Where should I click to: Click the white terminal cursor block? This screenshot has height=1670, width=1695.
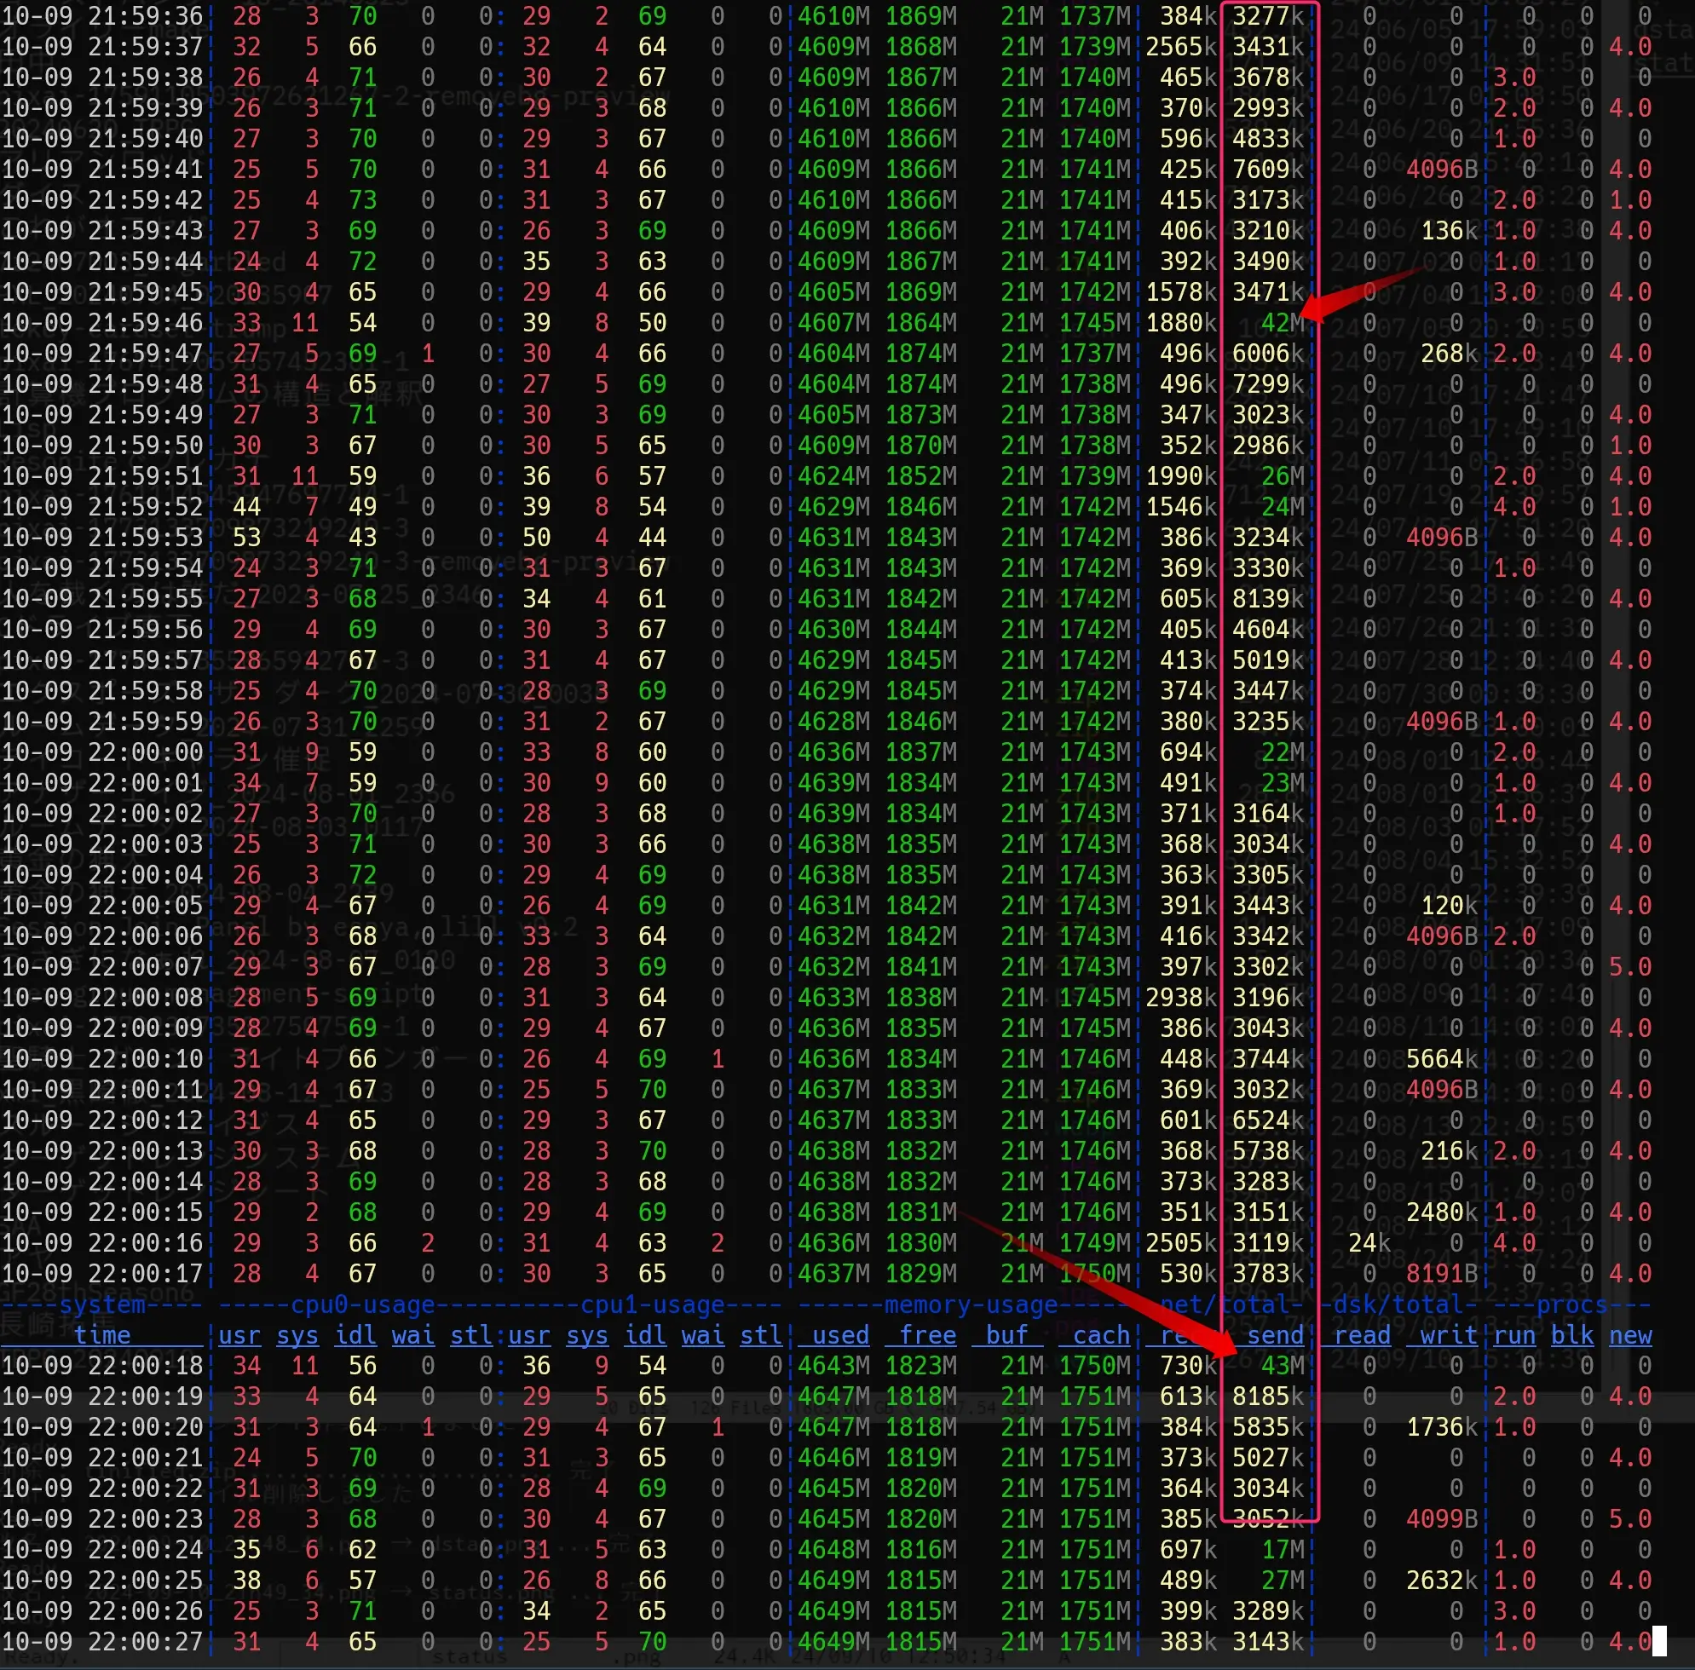(1659, 1640)
